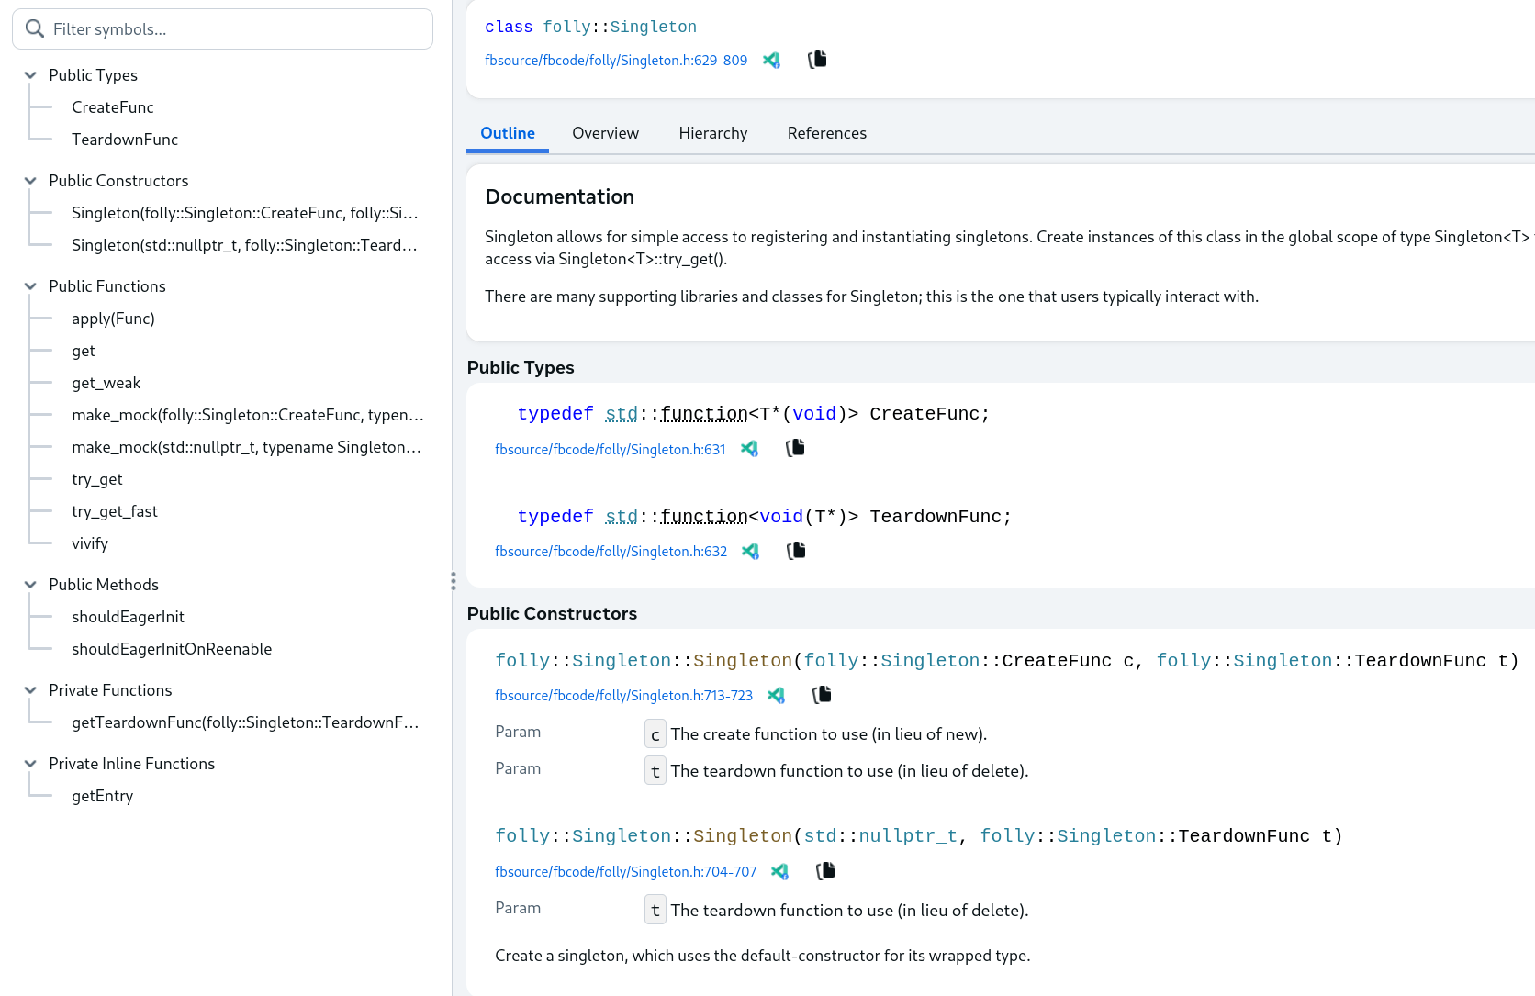The image size is (1535, 996).
Task: Open CreateFunc typedef in VS Code
Action: click(x=750, y=448)
